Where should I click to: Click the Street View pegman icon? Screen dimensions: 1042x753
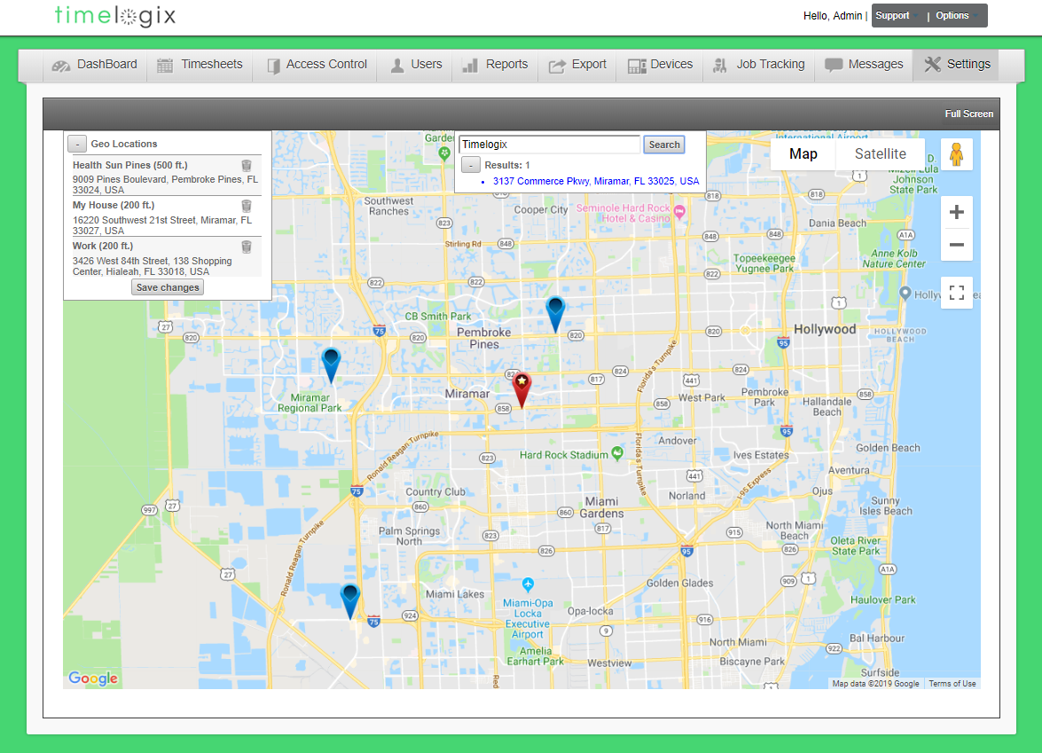coord(956,154)
